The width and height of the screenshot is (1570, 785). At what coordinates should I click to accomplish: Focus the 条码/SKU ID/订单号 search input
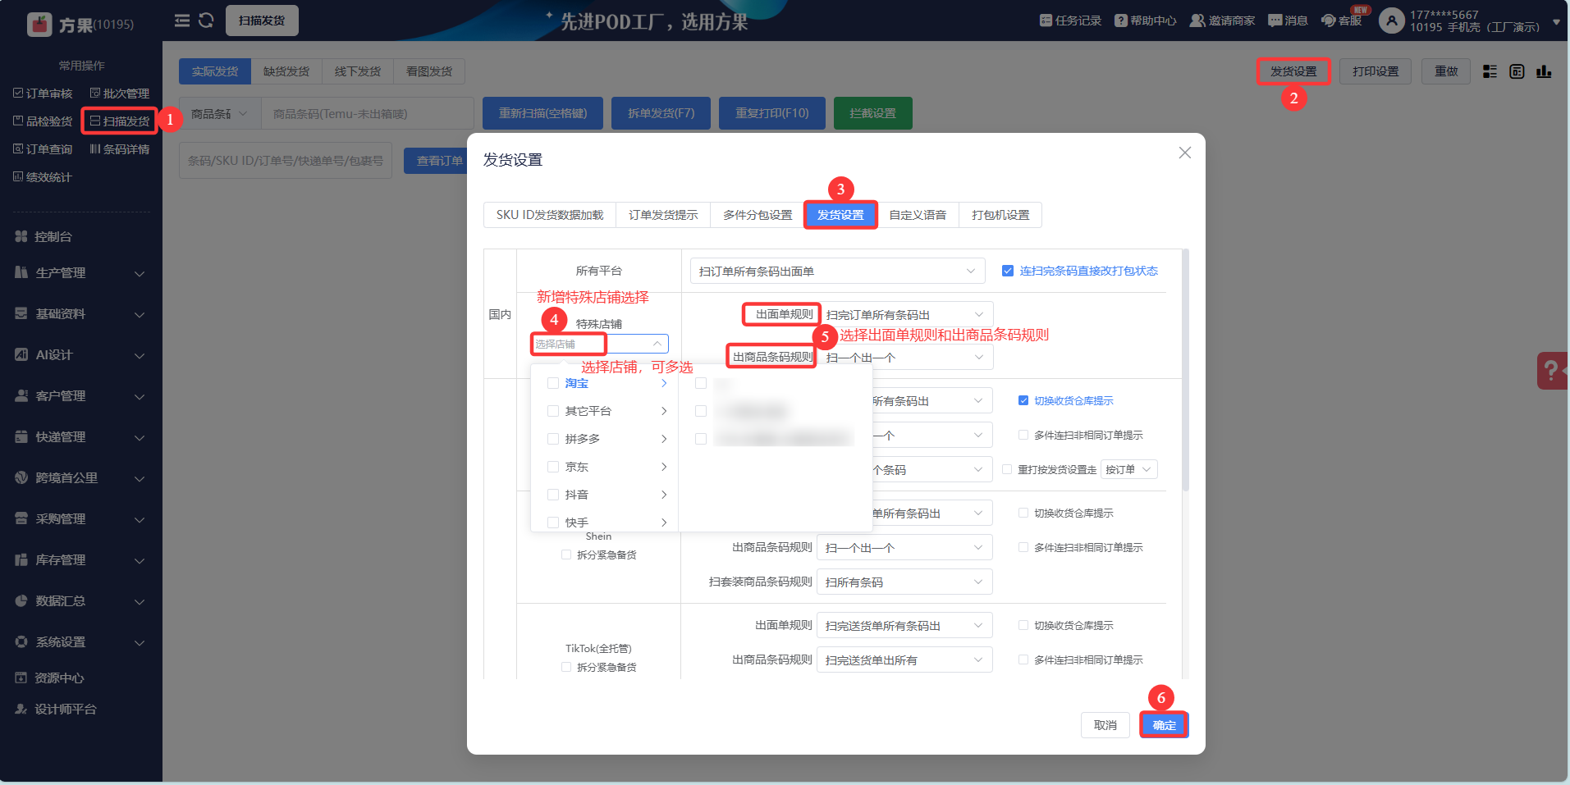tap(286, 161)
